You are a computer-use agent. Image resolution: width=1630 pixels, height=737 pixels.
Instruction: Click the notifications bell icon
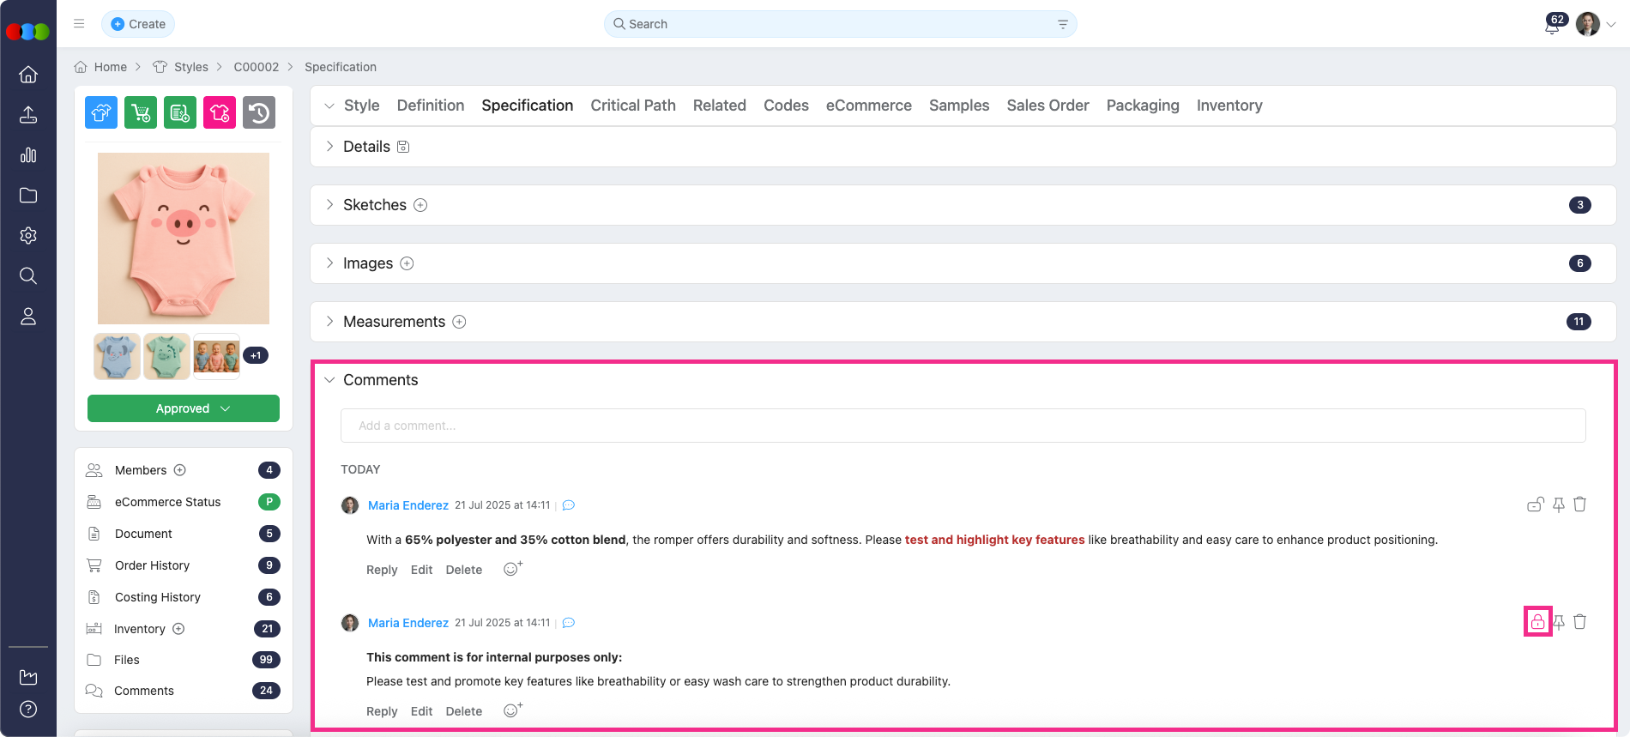(1551, 26)
